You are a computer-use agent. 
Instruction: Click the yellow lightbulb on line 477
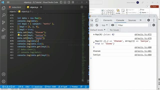click(x=19, y=35)
